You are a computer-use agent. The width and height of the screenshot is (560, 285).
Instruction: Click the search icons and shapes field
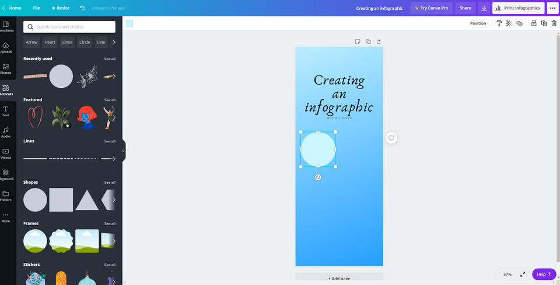[69, 27]
